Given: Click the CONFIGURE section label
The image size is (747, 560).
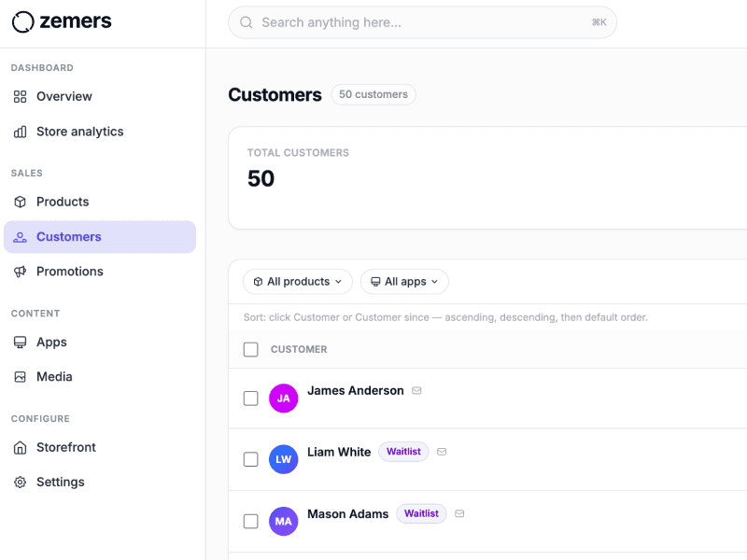Looking at the screenshot, I should coord(40,419).
